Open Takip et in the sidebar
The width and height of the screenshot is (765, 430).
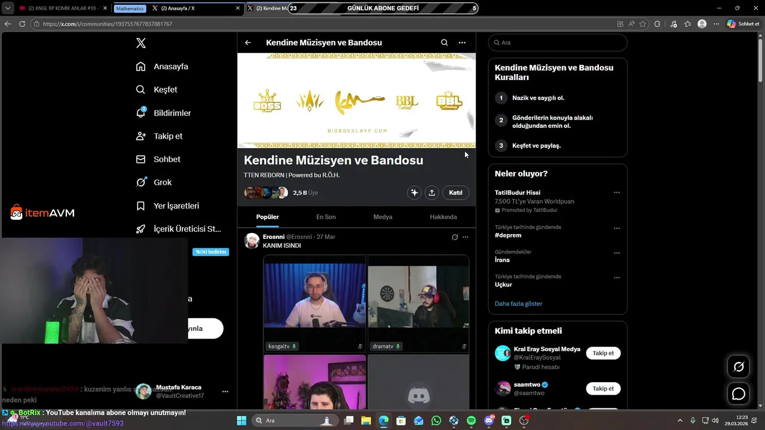(159, 136)
